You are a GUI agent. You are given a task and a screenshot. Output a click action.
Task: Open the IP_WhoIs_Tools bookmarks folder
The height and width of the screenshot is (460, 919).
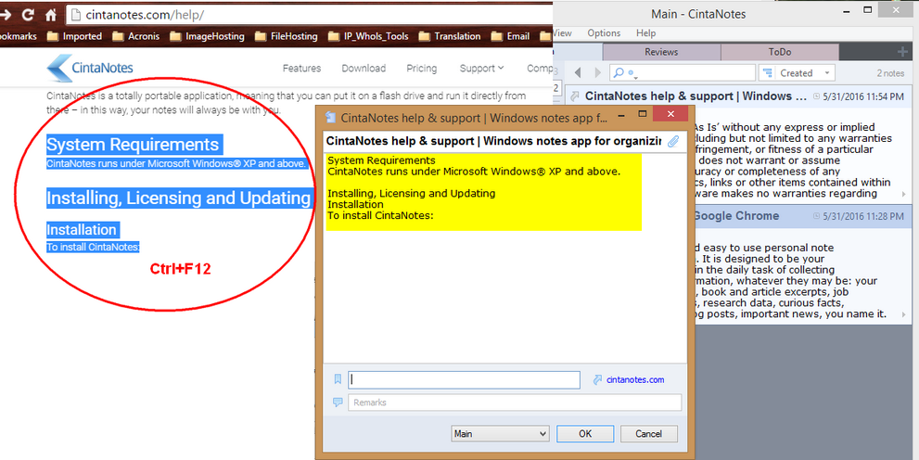pyautogui.click(x=368, y=36)
